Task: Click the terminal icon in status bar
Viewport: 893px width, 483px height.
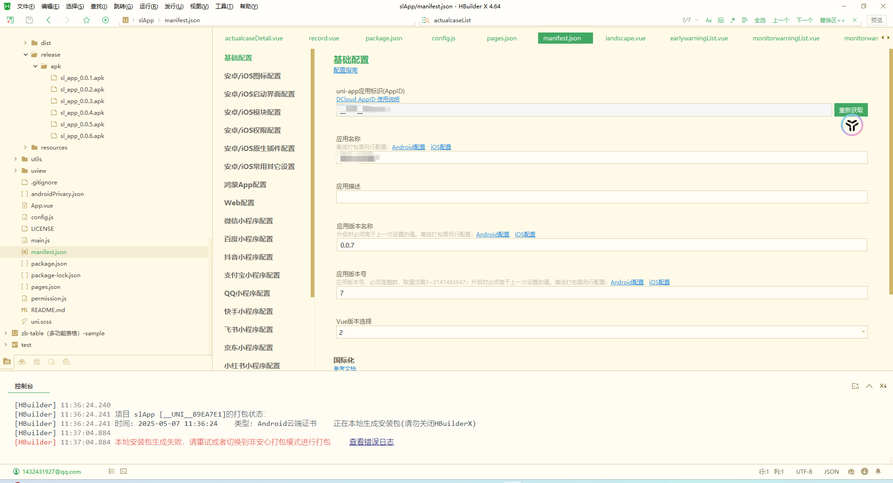Action: tap(123, 471)
